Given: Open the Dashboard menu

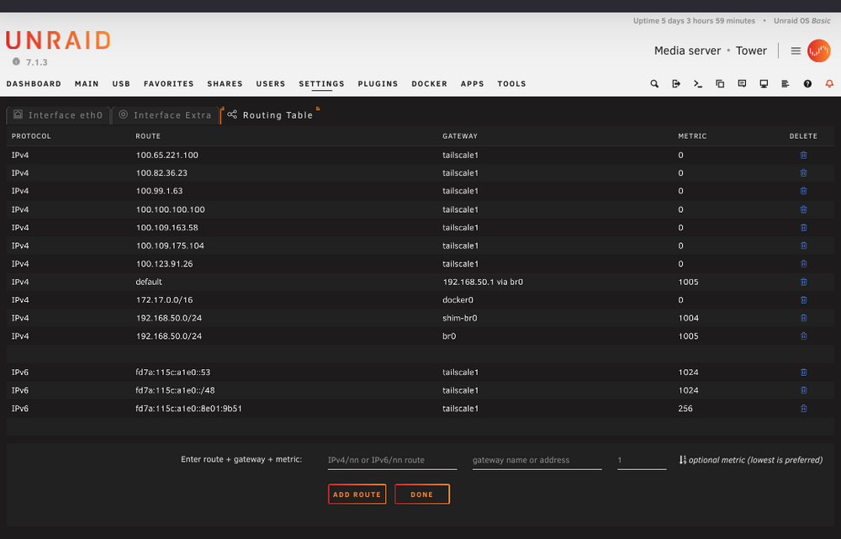Looking at the screenshot, I should [x=34, y=83].
